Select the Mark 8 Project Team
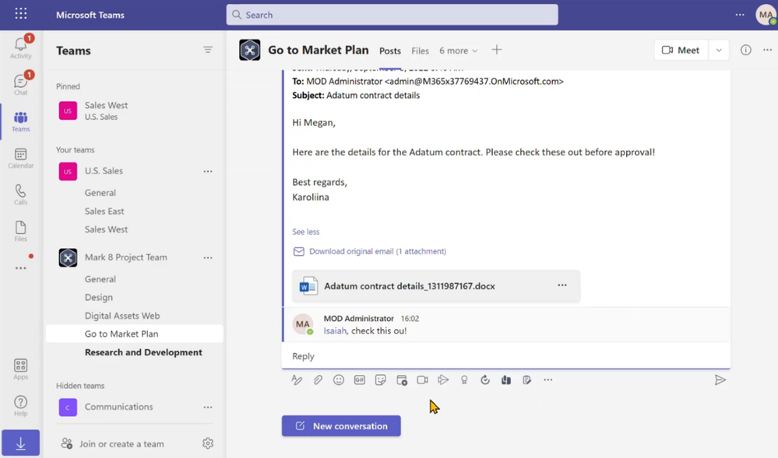This screenshot has width=778, height=458. coord(125,257)
